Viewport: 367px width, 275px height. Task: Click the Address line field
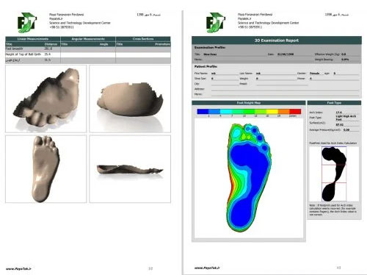click(x=285, y=89)
